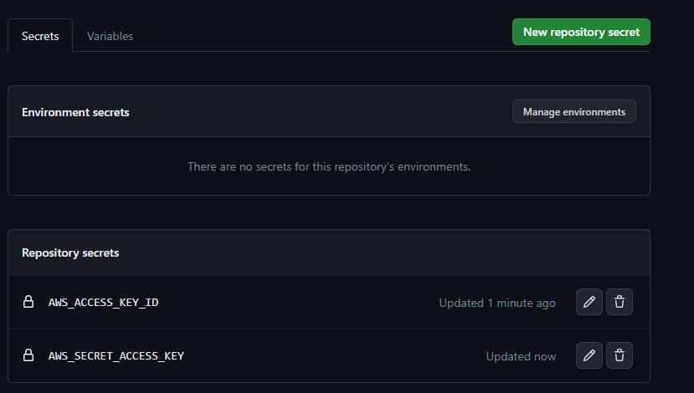Click the Repository secrets heading
The width and height of the screenshot is (694, 393).
point(70,253)
